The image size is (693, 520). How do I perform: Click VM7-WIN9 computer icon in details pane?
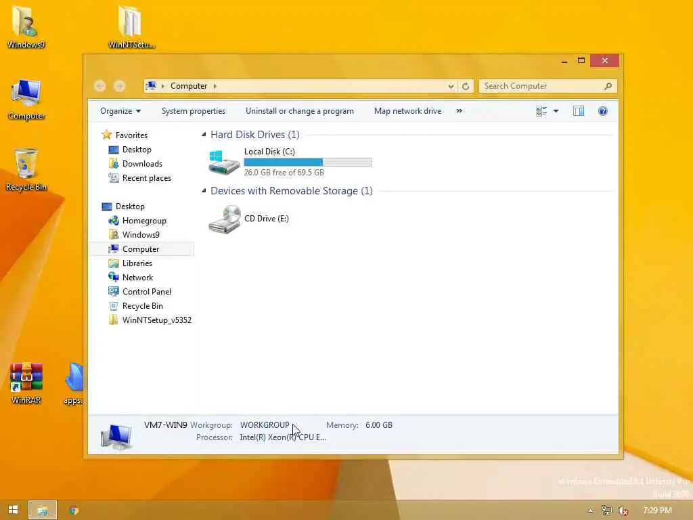(x=116, y=435)
